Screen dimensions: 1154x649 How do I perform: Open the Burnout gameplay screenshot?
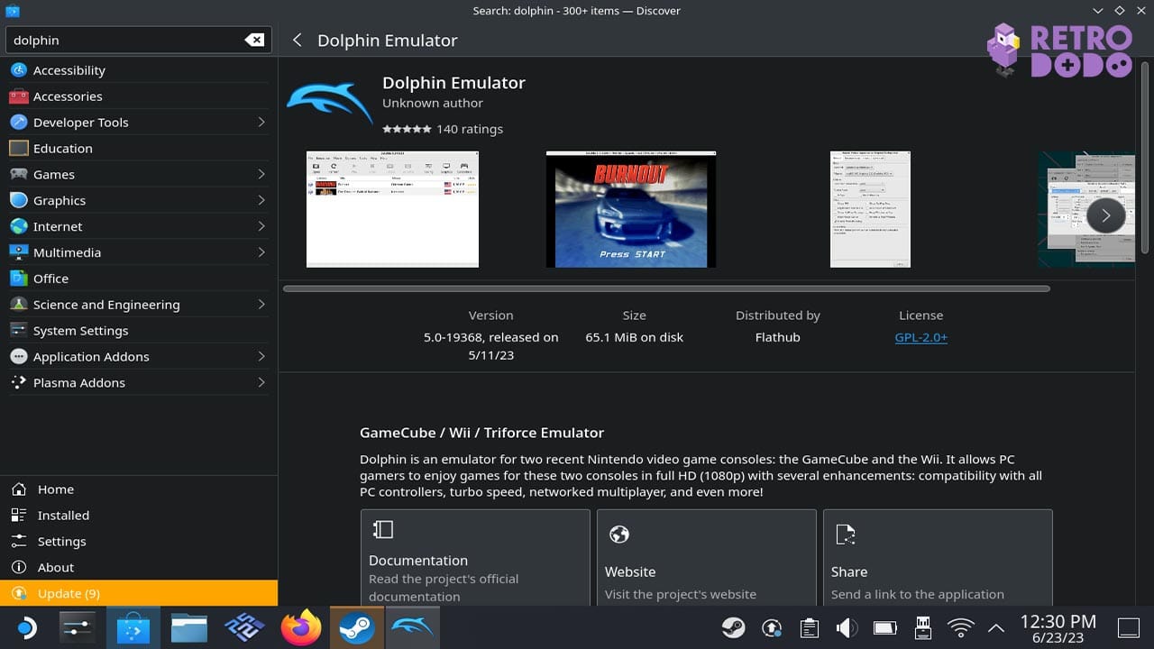pos(631,209)
